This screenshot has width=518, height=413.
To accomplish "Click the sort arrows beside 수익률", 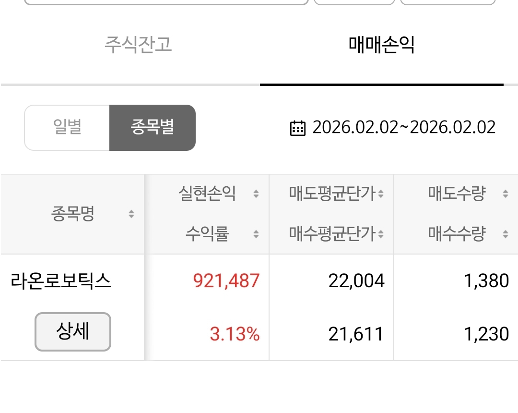I will click(x=256, y=234).
